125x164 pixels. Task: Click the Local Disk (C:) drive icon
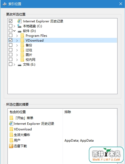pyautogui.click(x=19, y=26)
